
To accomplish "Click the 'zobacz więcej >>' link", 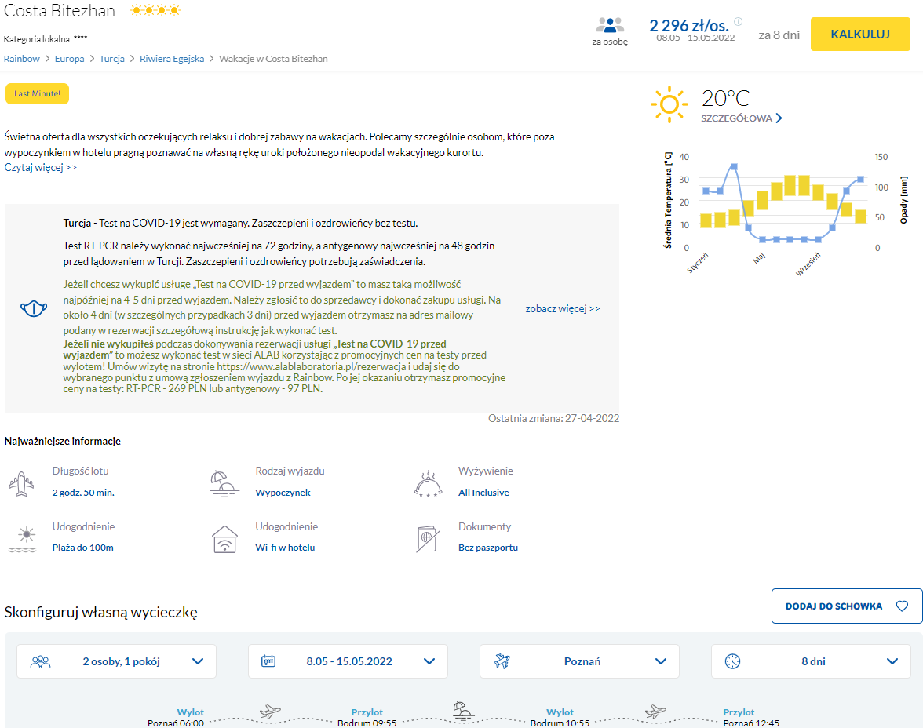I will [x=563, y=309].
